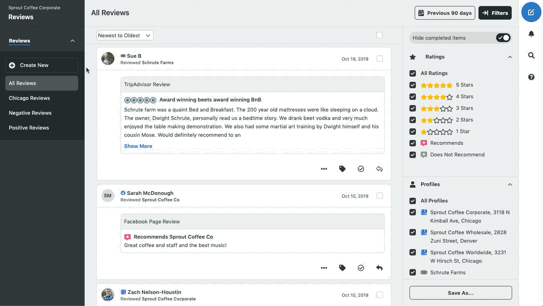Viewport: 543px width, 306px height.
Task: Open the Compose pencil icon button
Action: coord(531,12)
